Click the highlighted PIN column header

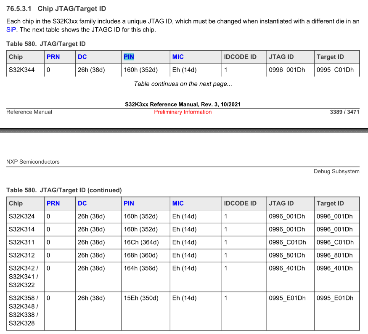(129, 57)
